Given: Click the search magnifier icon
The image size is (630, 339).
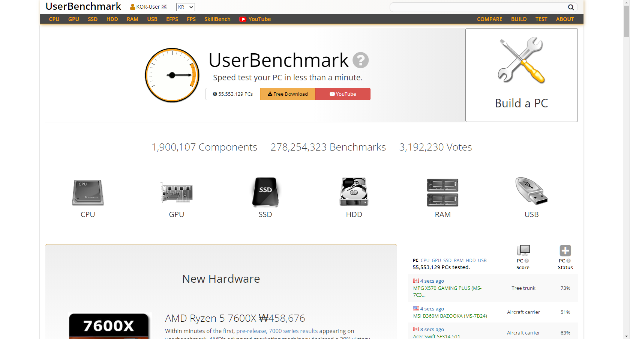Looking at the screenshot, I should (x=571, y=7).
